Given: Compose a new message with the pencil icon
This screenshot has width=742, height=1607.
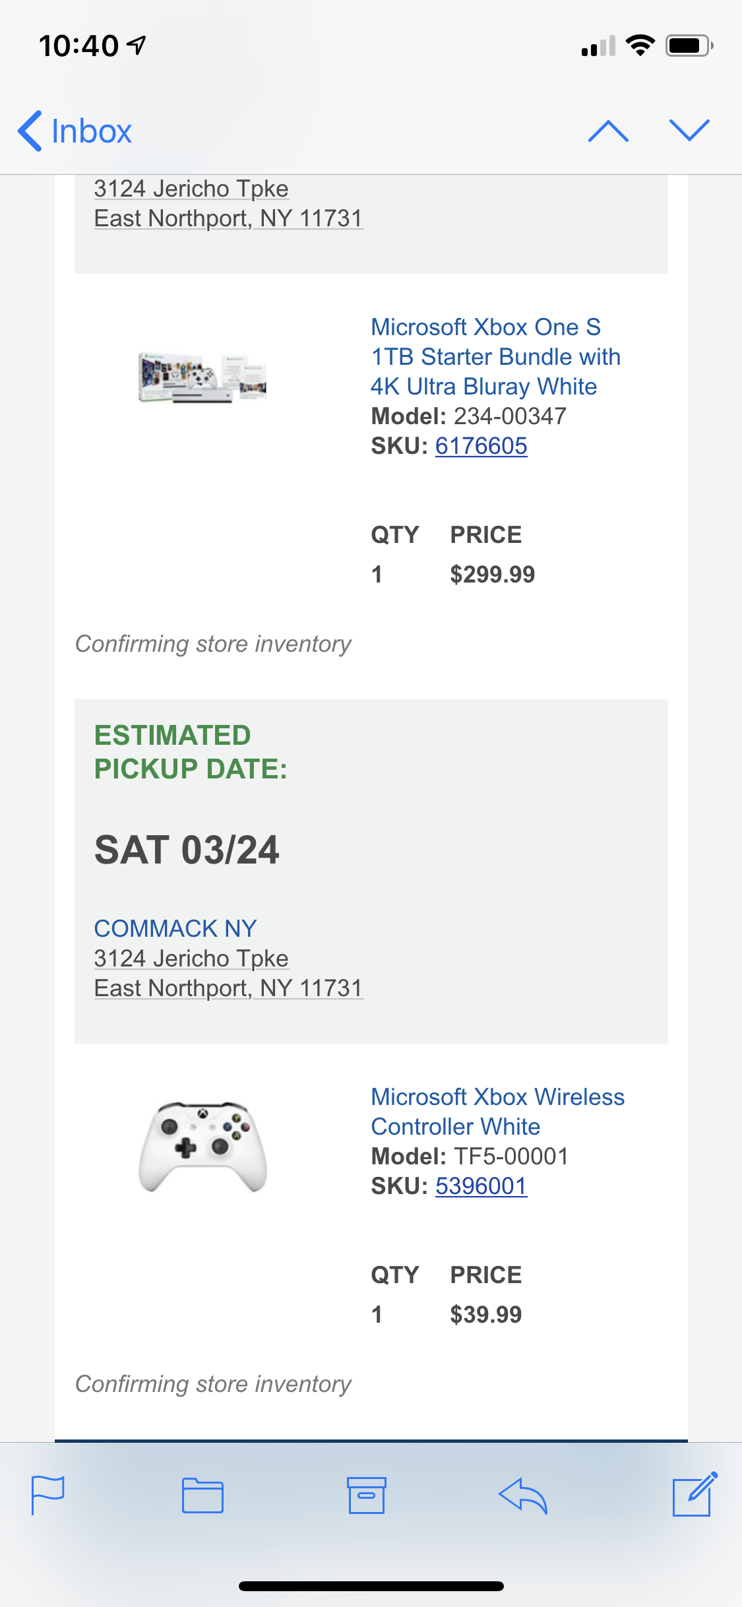Looking at the screenshot, I should point(694,1494).
